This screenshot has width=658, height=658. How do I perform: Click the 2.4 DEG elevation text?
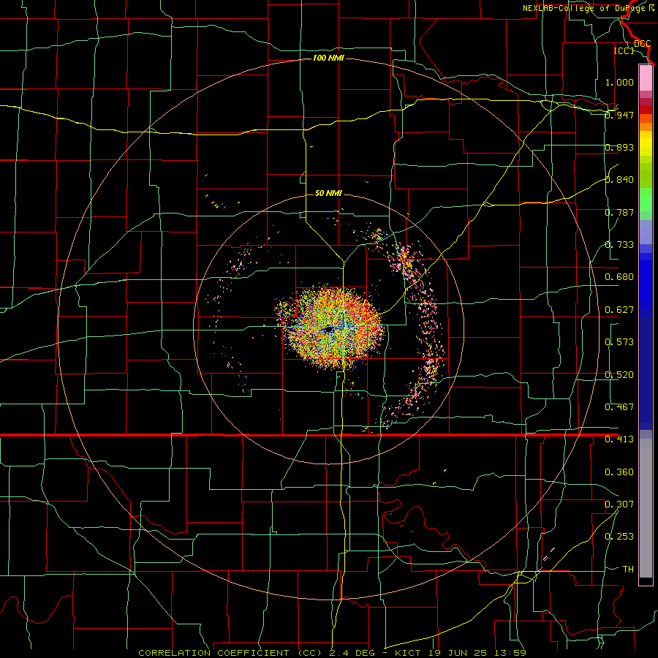[x=353, y=653]
